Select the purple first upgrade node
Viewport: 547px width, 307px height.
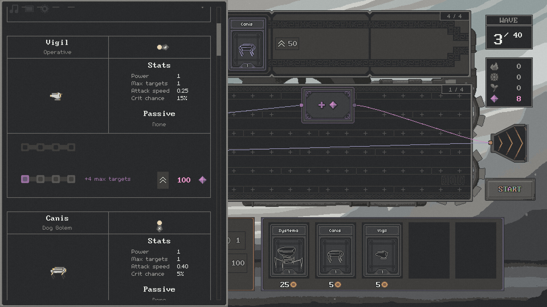click(x=25, y=179)
